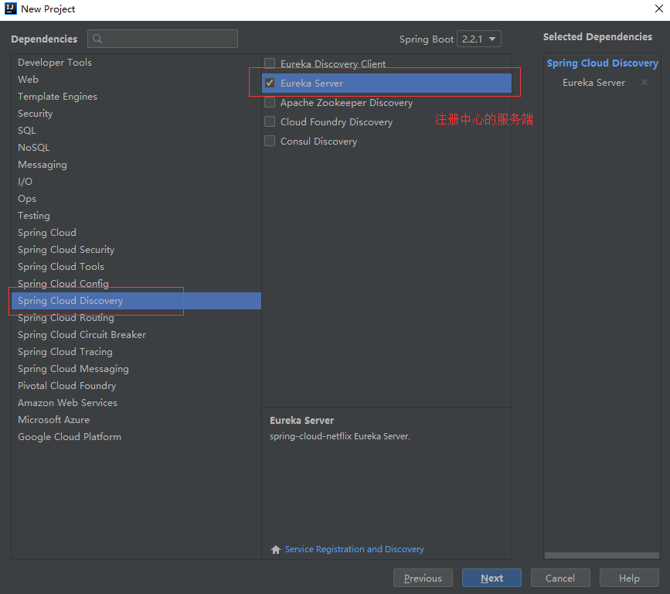Open Spring Cloud Tracing category
The height and width of the screenshot is (594, 670).
(x=136, y=352)
